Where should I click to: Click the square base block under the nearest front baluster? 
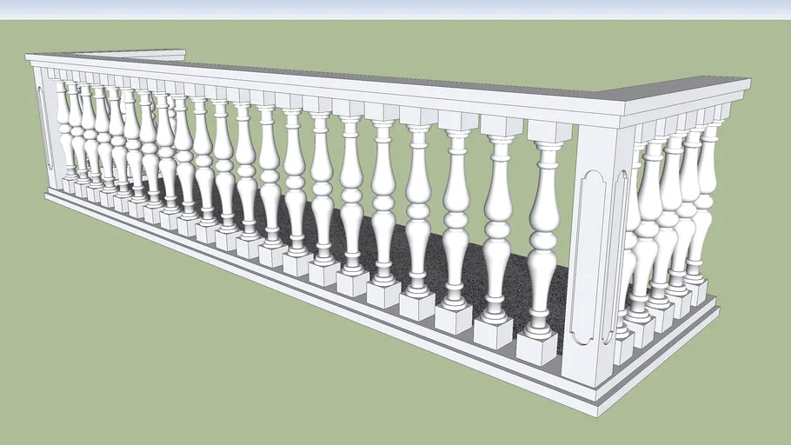(x=536, y=348)
